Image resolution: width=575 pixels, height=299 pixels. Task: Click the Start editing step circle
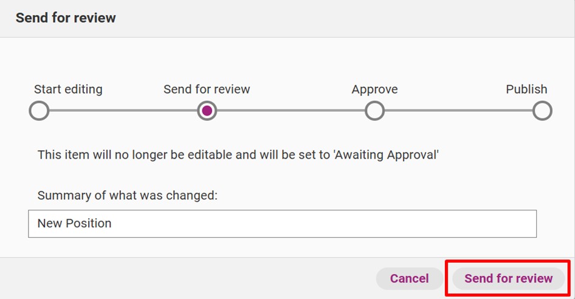click(x=40, y=111)
